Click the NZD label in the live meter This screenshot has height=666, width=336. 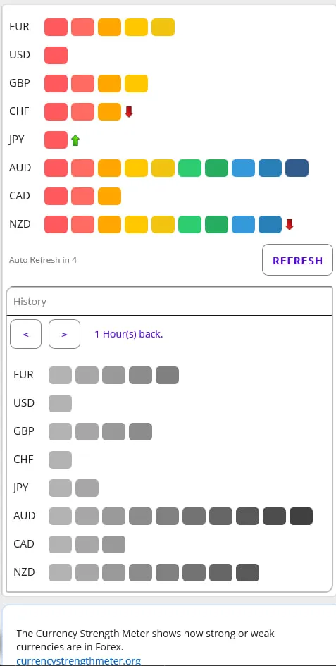tap(20, 224)
